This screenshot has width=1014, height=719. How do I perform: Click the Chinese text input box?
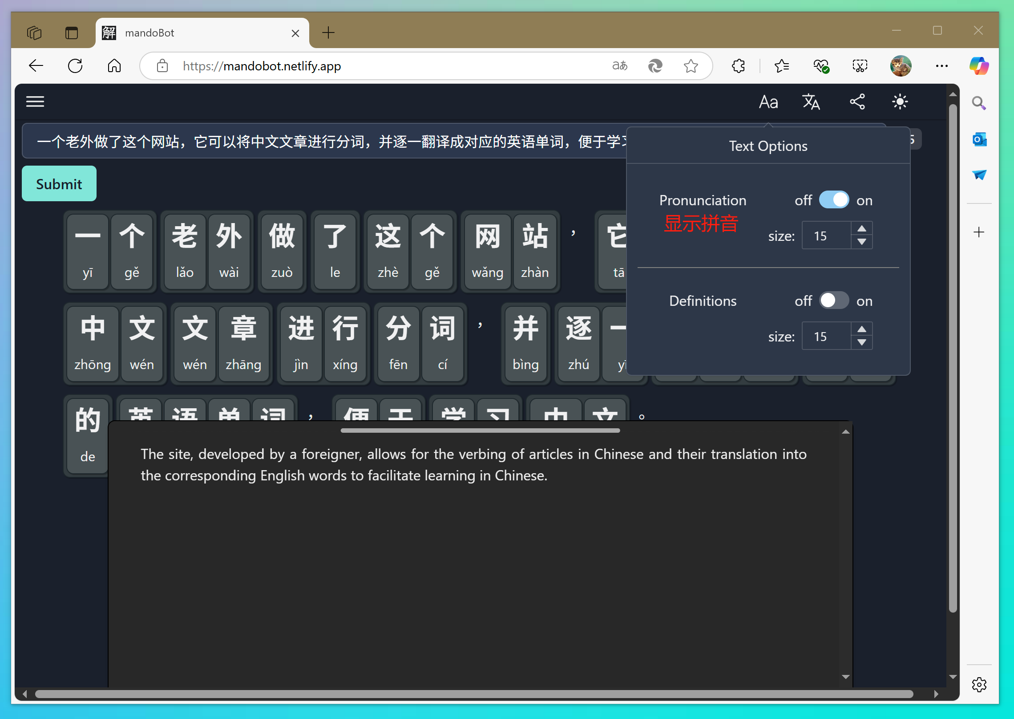pyautogui.click(x=325, y=142)
